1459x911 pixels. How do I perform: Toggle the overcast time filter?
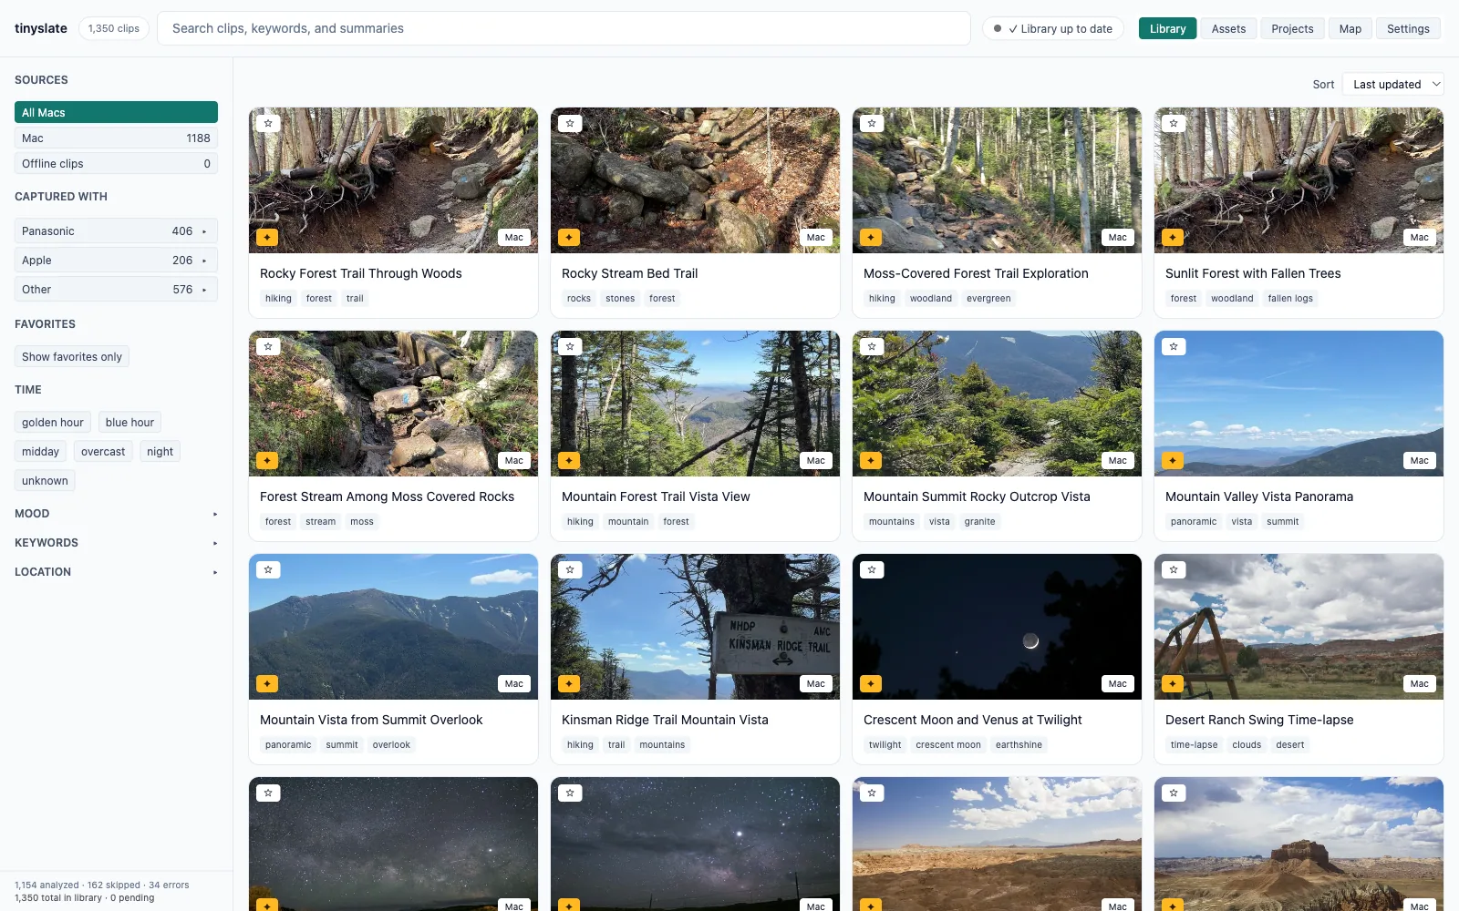coord(103,452)
